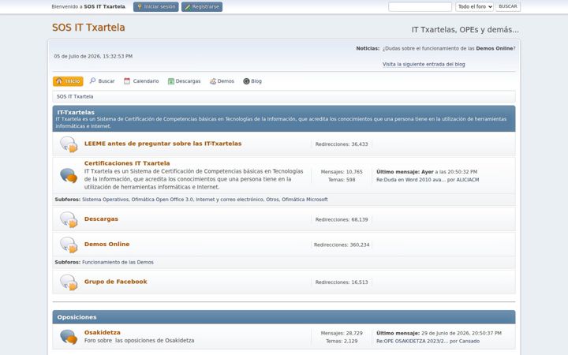Open the Funcionamiento de las Demos subforum
568x355 pixels.
118,262
